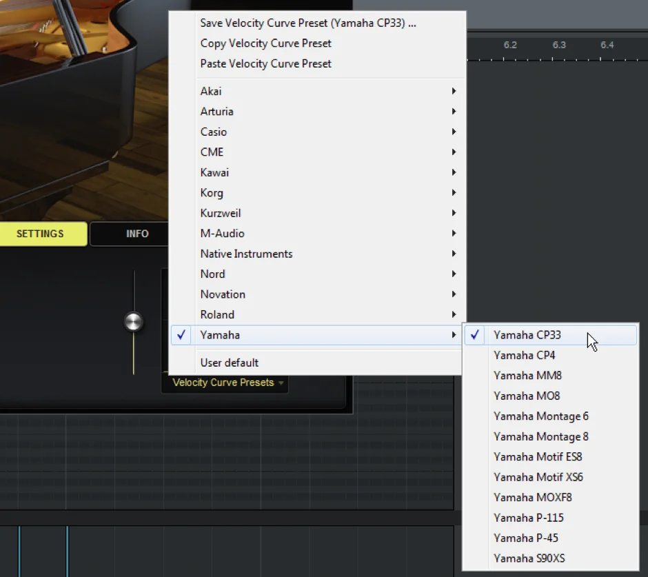Expand the Native Instruments submenu
Viewport: 648px width, 577px height.
317,254
